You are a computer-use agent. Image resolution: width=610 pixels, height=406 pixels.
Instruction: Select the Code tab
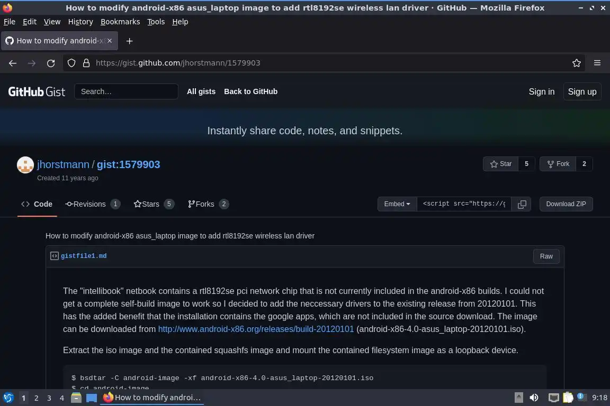[x=37, y=204]
